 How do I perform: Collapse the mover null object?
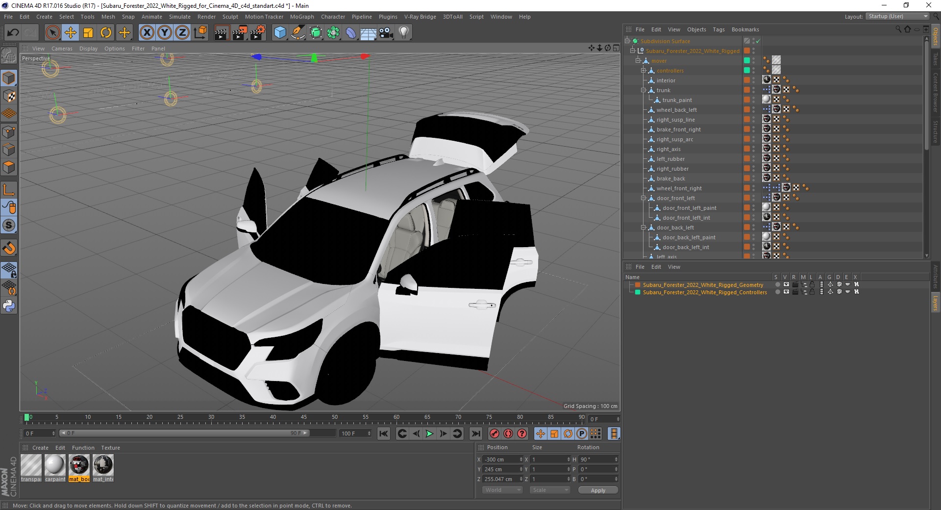638,61
